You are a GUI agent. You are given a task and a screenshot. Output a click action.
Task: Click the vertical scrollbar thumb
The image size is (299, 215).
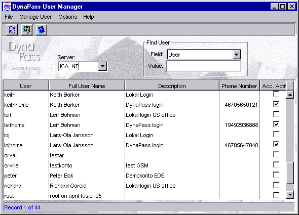click(x=290, y=173)
